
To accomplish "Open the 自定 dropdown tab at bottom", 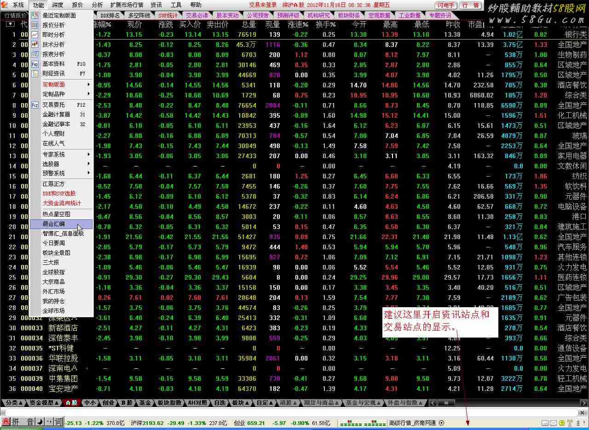I will [x=265, y=403].
